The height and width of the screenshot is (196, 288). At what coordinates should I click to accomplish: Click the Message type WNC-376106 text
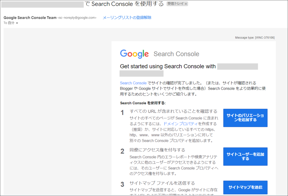(255, 38)
